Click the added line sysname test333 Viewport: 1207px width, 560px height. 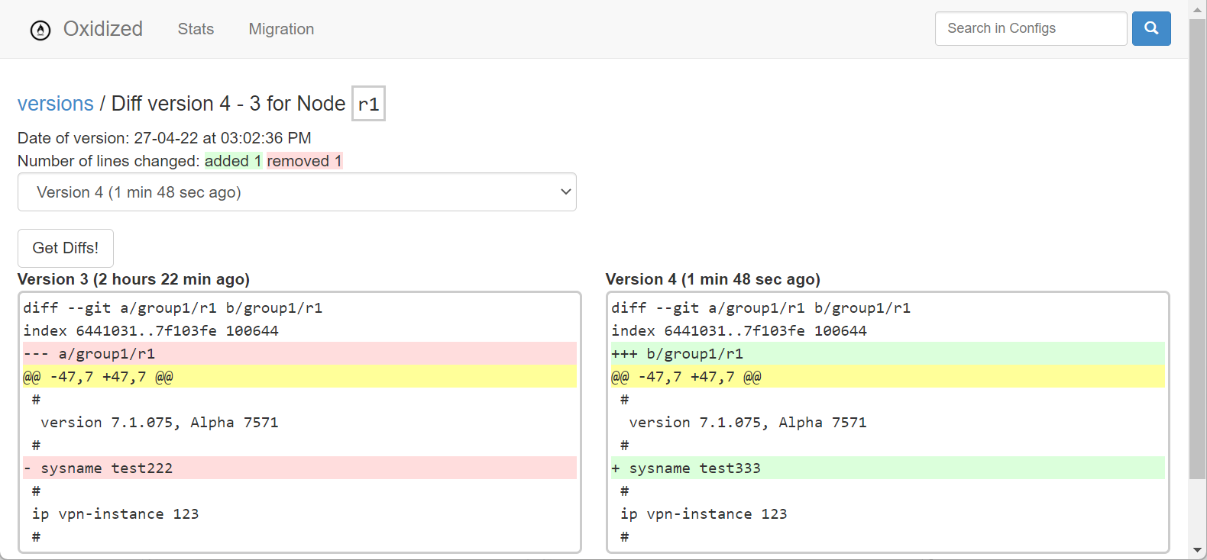(694, 468)
